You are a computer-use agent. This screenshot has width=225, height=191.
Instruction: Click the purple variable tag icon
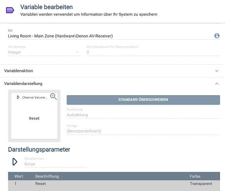click(10, 10)
